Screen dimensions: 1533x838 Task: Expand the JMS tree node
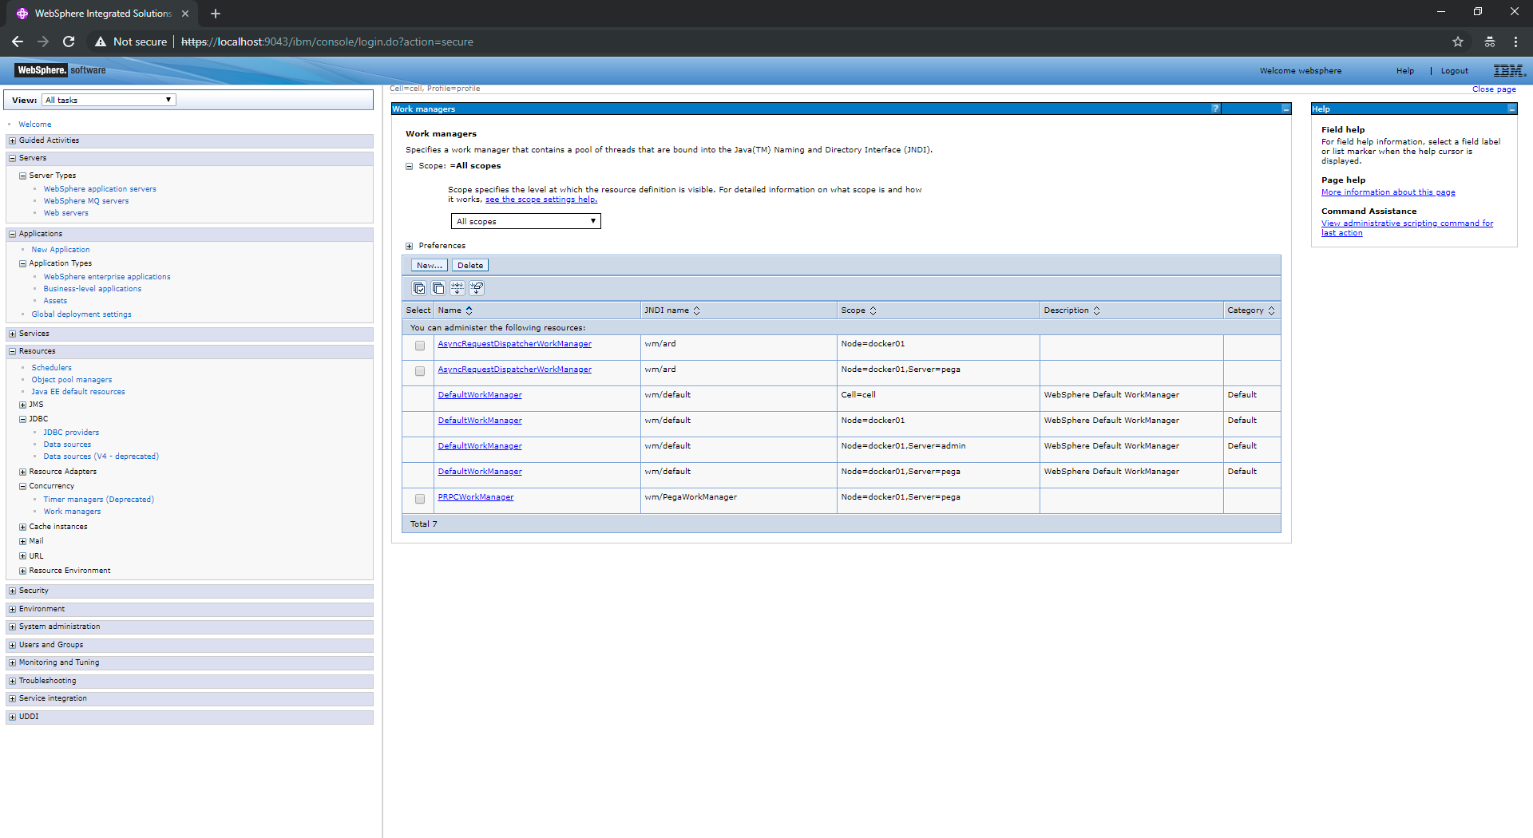[22, 405]
